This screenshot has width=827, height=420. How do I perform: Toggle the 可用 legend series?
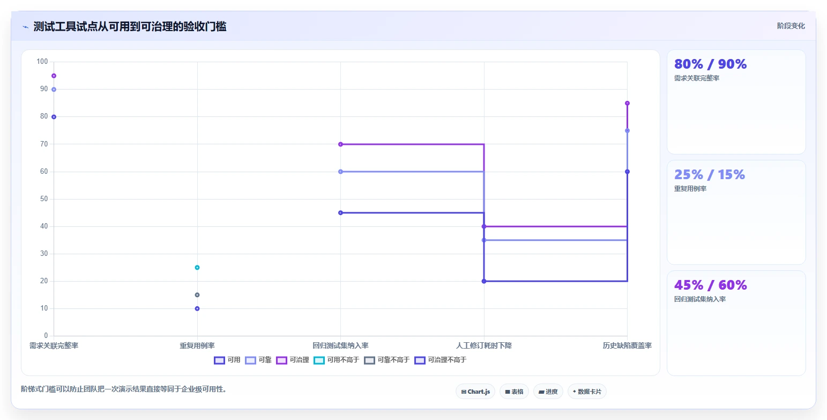[x=227, y=360]
